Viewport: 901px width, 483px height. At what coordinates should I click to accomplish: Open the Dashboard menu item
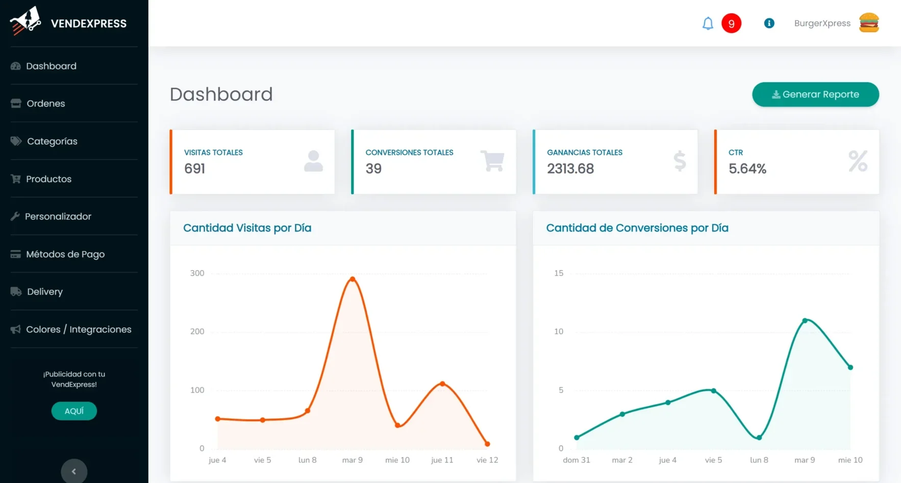(51, 66)
